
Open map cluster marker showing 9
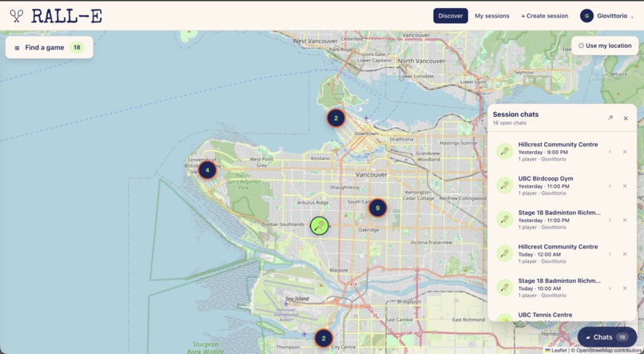pos(377,208)
